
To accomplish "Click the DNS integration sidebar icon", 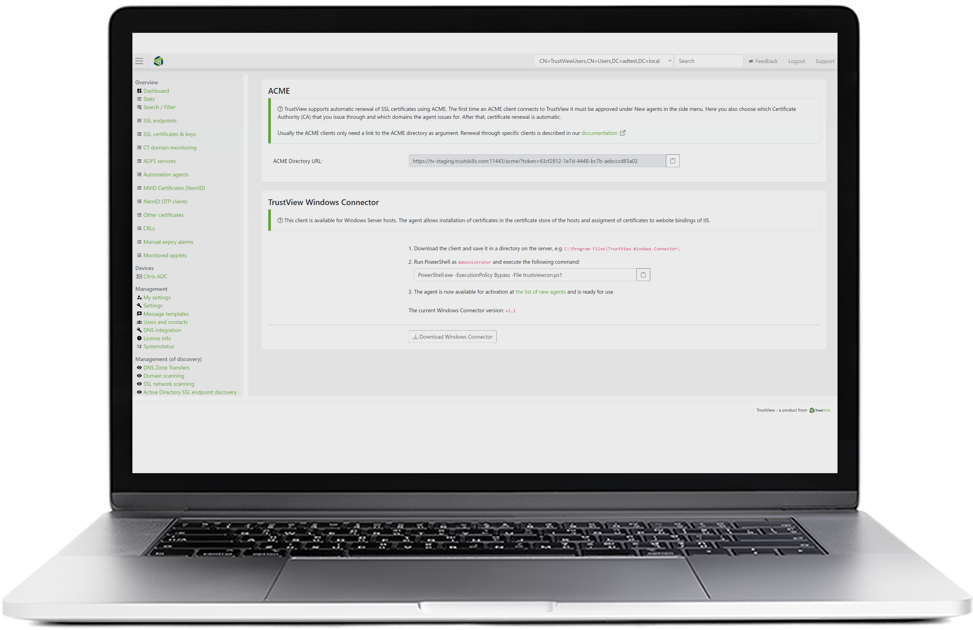I will point(140,330).
